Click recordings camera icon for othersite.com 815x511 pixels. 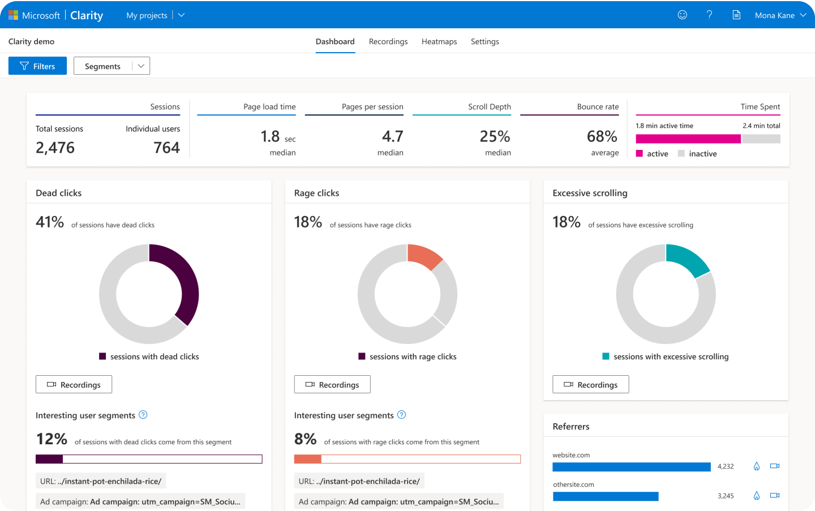[x=775, y=496]
